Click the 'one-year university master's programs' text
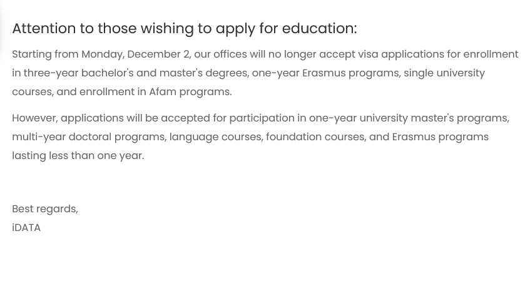 409,118
